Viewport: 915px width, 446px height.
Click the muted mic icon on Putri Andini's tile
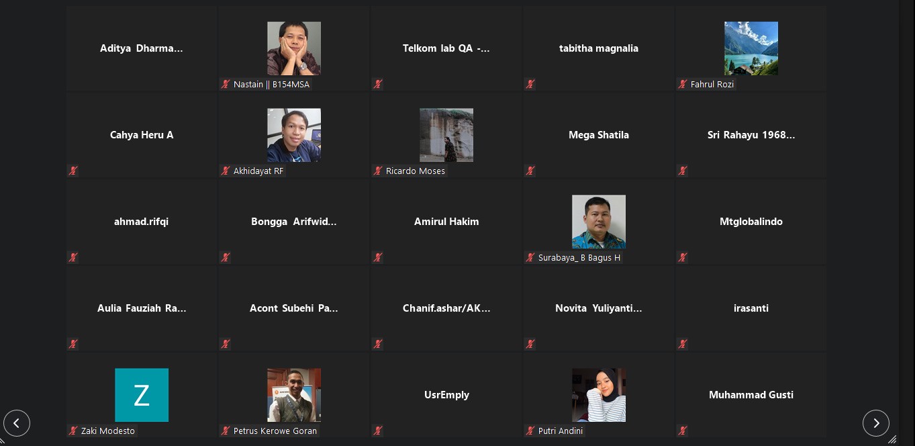tap(530, 431)
